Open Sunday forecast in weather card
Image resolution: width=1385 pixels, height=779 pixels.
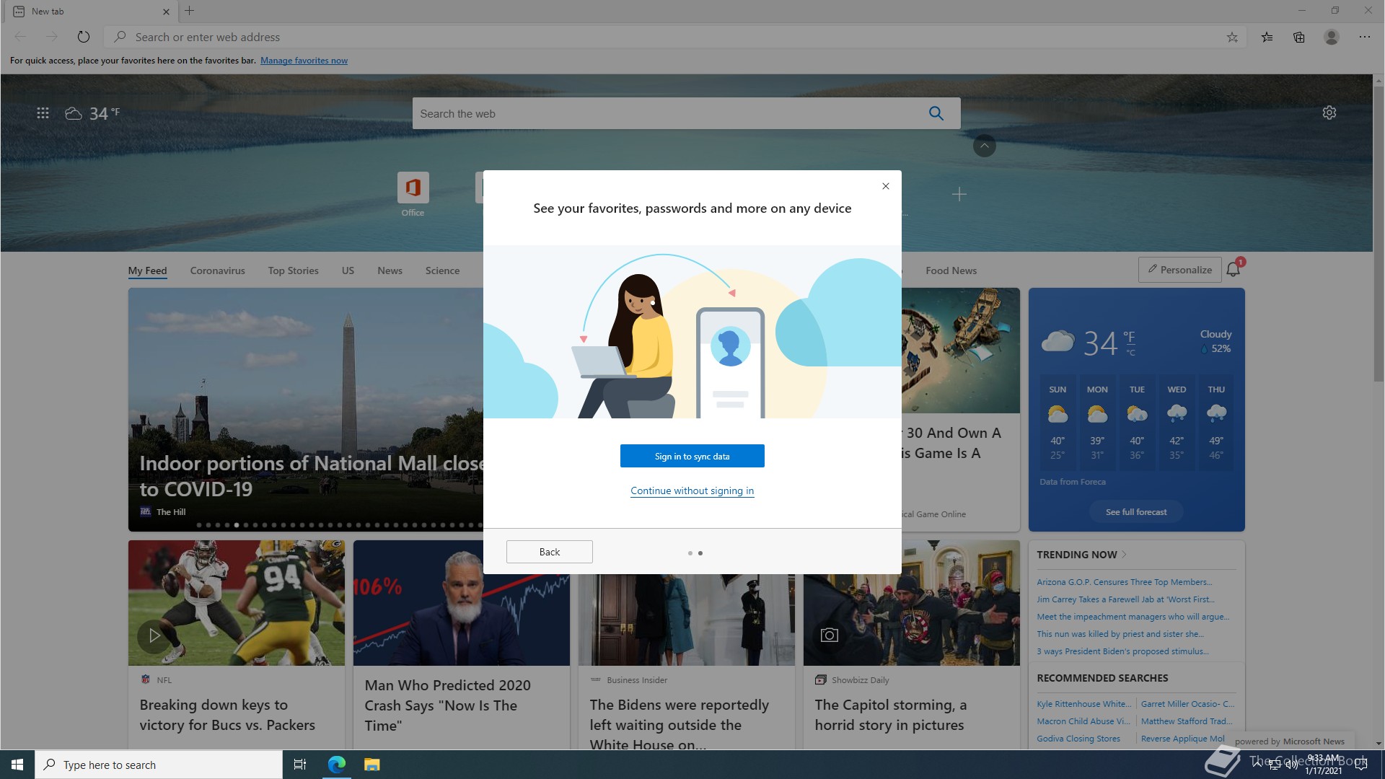coord(1057,422)
